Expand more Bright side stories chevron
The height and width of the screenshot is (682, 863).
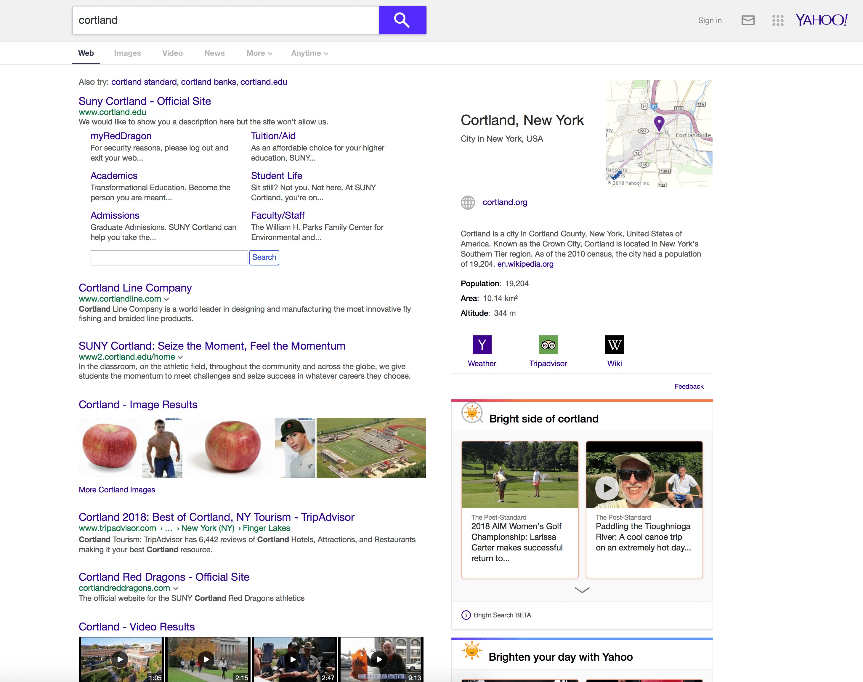click(582, 590)
